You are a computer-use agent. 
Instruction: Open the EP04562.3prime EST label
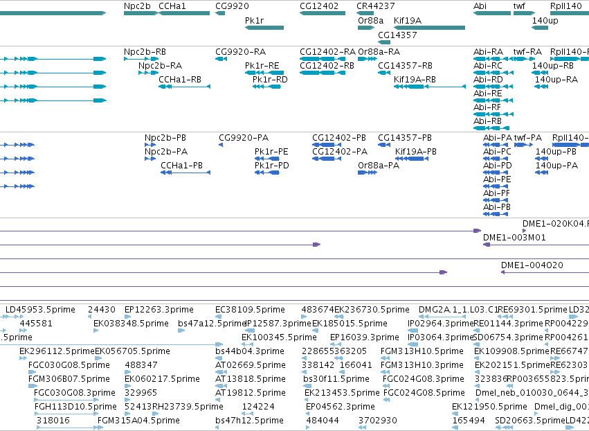pyautogui.click(x=341, y=407)
